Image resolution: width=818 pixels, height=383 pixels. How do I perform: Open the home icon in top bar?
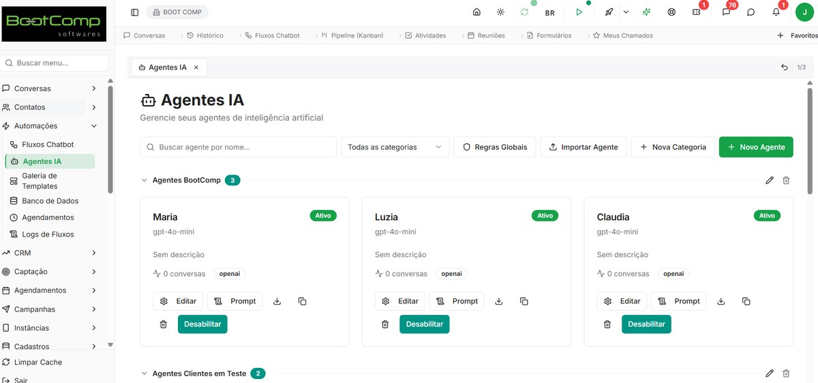coord(476,12)
